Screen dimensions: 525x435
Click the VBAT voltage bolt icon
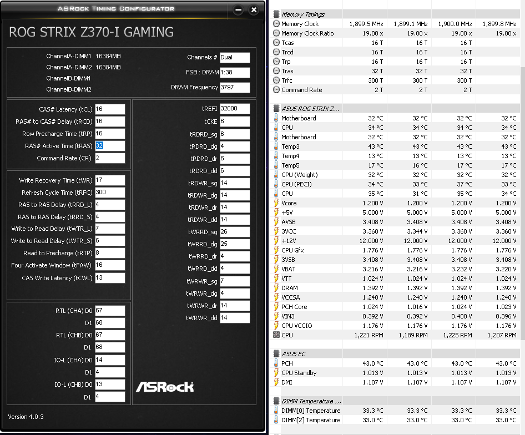coord(276,269)
